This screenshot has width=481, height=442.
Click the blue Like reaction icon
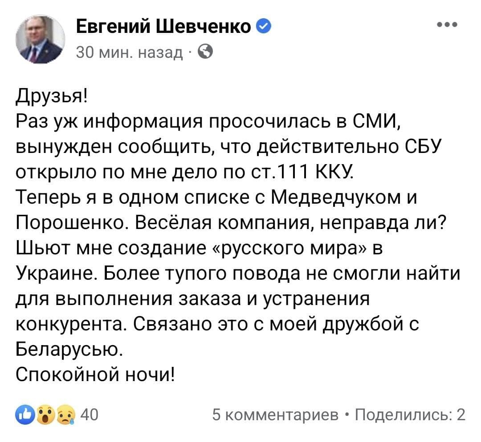25,414
